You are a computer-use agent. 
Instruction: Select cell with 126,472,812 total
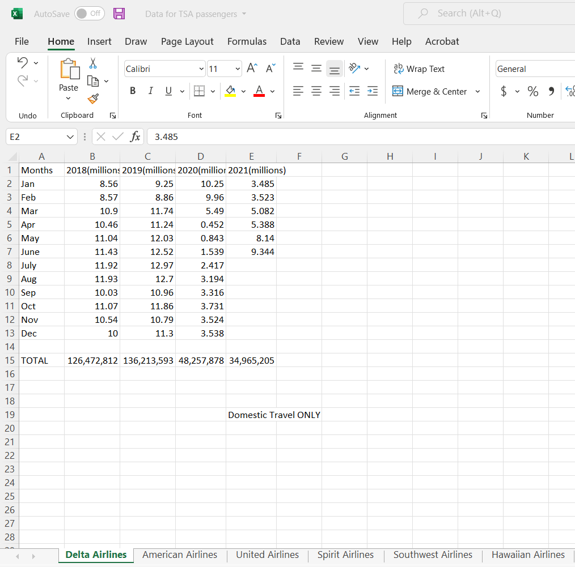[x=92, y=360]
